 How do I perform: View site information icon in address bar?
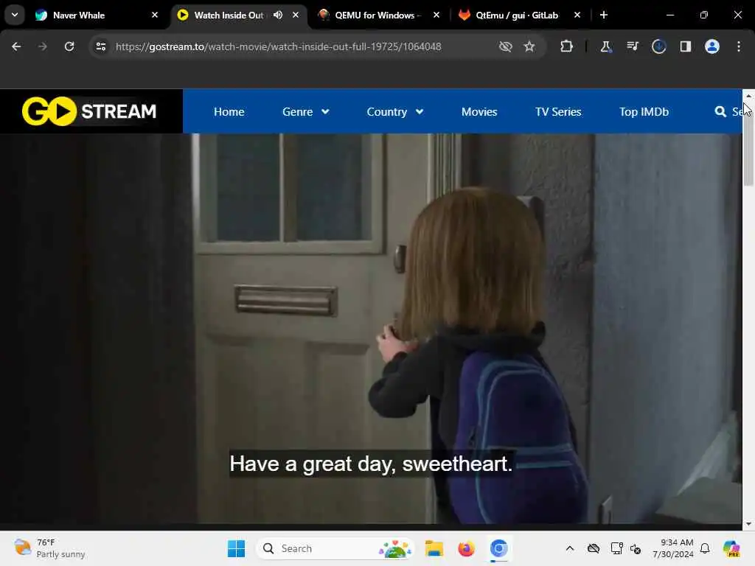tap(100, 46)
